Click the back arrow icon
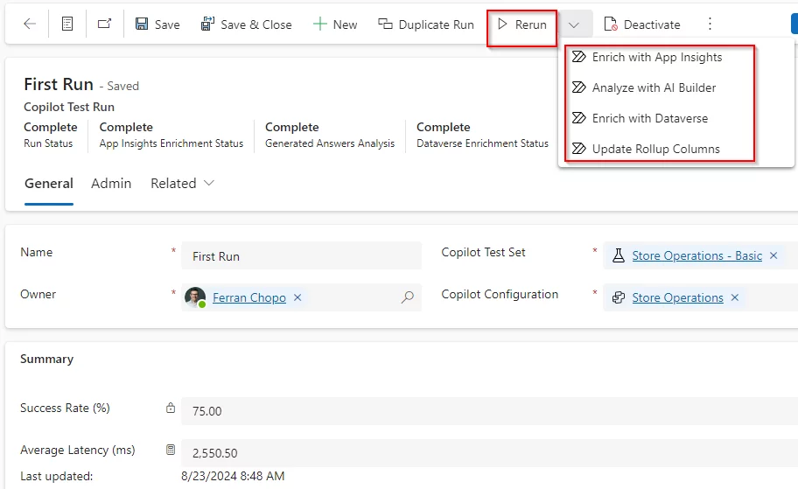This screenshot has height=489, width=798. (30, 24)
